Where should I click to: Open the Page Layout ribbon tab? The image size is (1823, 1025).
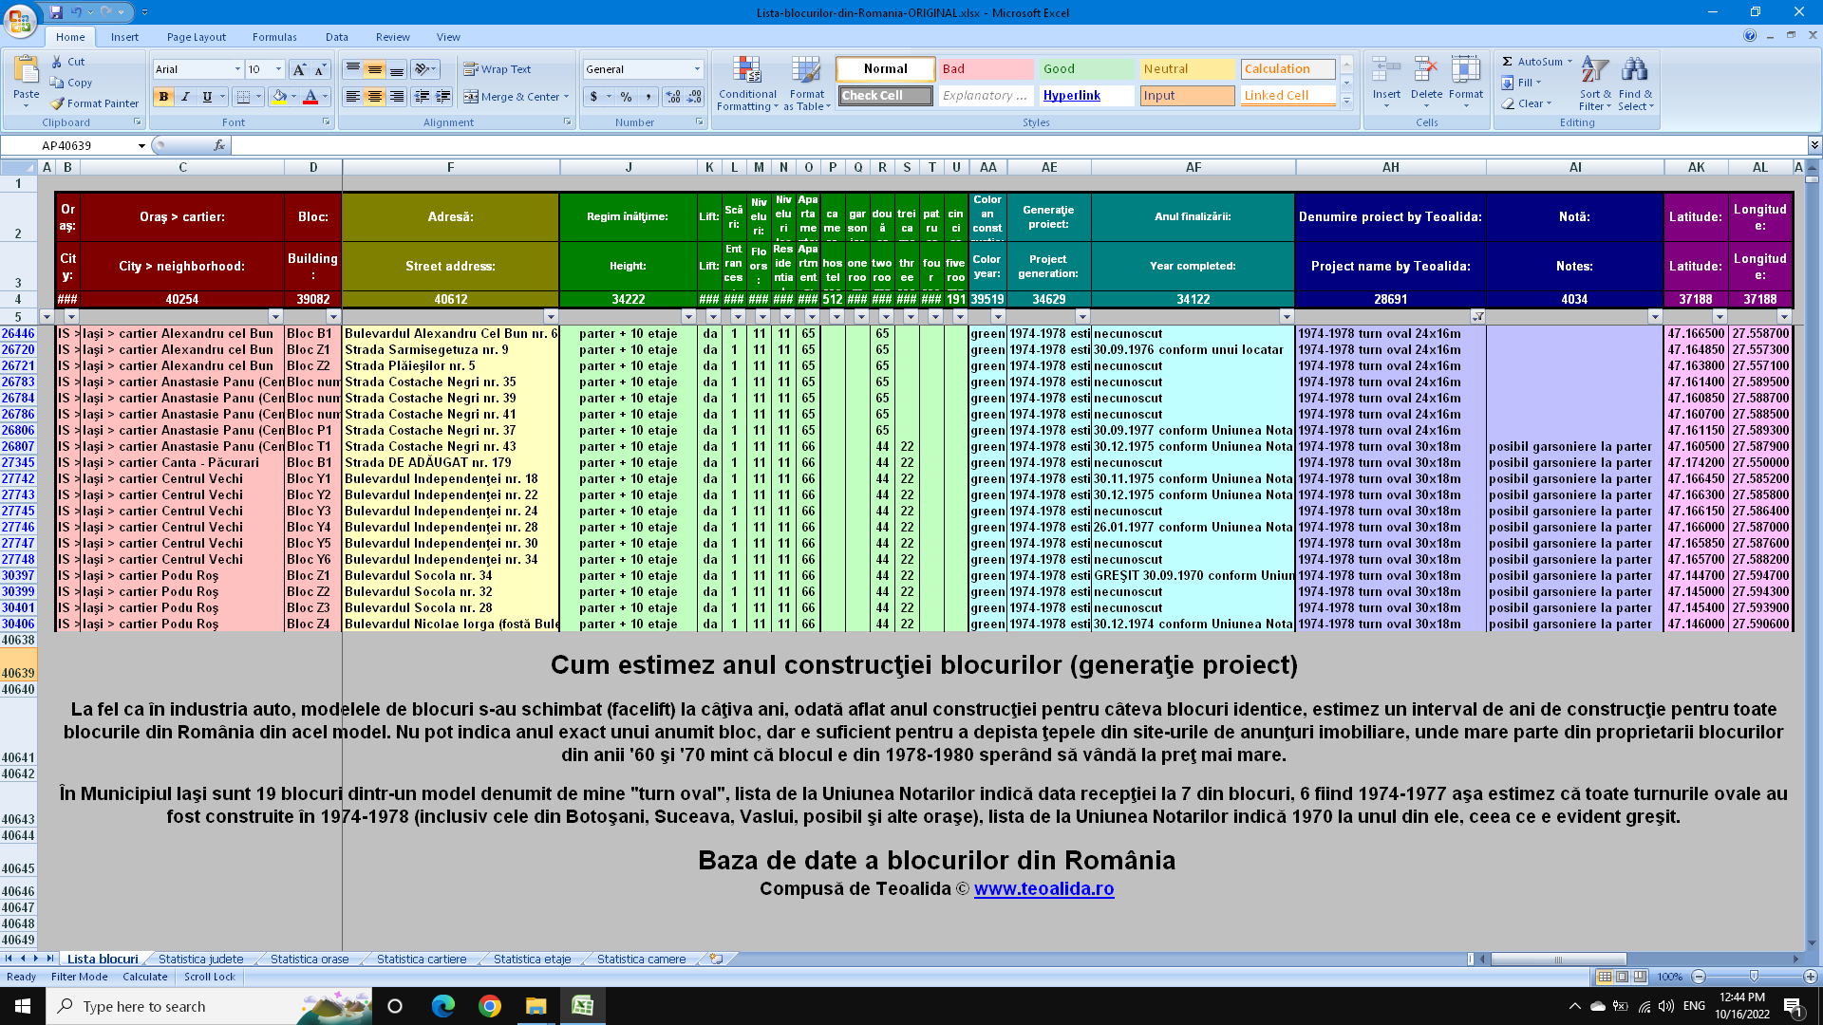(x=197, y=37)
